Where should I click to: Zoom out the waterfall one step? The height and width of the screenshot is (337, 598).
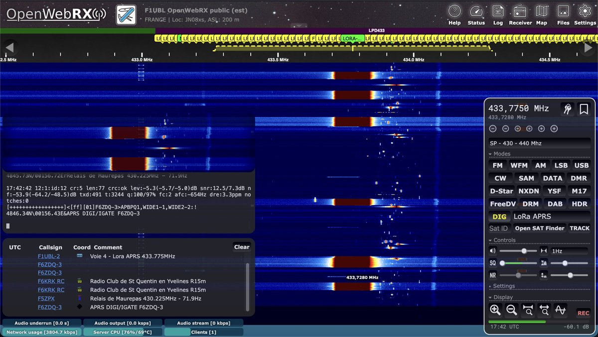[511, 310]
